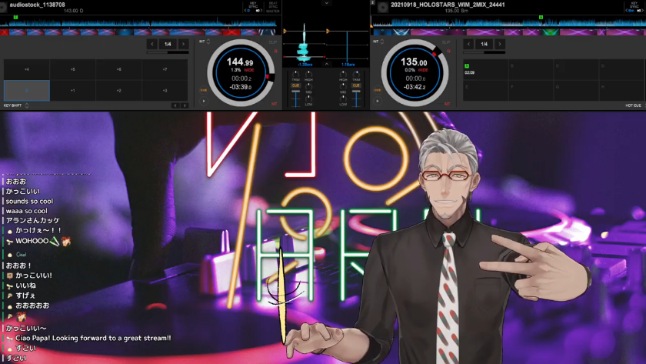Toggle BEAT SYNC on deck 1
The width and height of the screenshot is (646, 364).
click(x=273, y=5)
